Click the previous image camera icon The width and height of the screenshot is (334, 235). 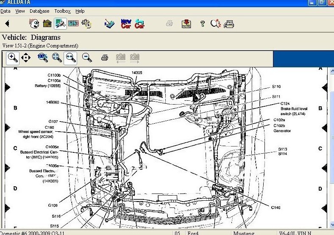pos(121,58)
